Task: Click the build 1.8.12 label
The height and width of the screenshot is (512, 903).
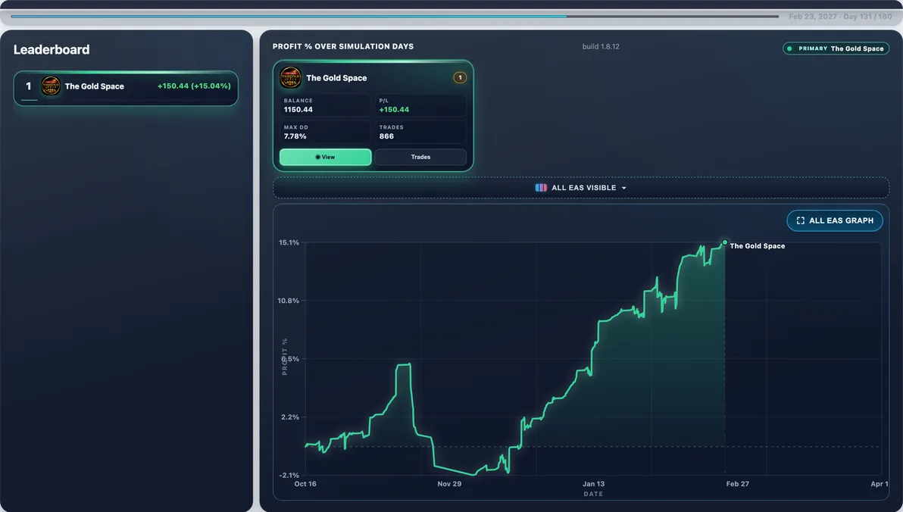Action: click(x=601, y=47)
